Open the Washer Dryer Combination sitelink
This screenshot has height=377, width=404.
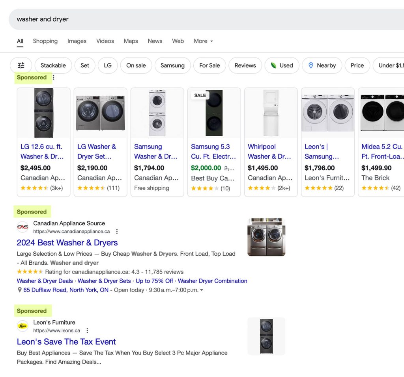(x=213, y=281)
